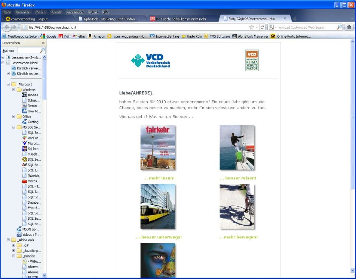This screenshot has width=356, height=279.
Task: Open 'Videos : Th...' bookmark
Action: [x=29, y=235]
